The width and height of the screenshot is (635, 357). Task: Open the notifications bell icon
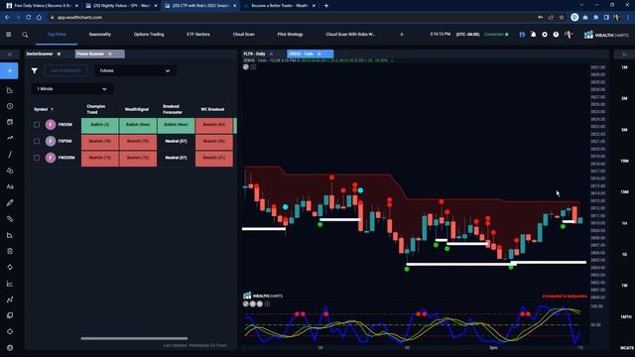[x=534, y=35]
